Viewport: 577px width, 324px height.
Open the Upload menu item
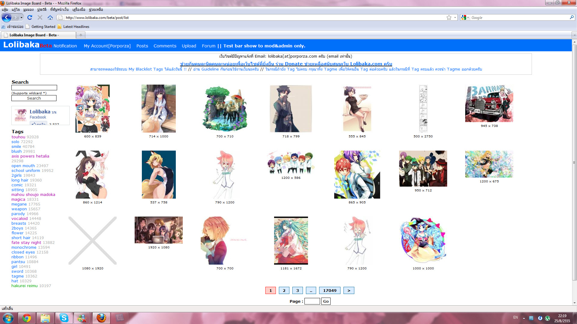(x=189, y=46)
